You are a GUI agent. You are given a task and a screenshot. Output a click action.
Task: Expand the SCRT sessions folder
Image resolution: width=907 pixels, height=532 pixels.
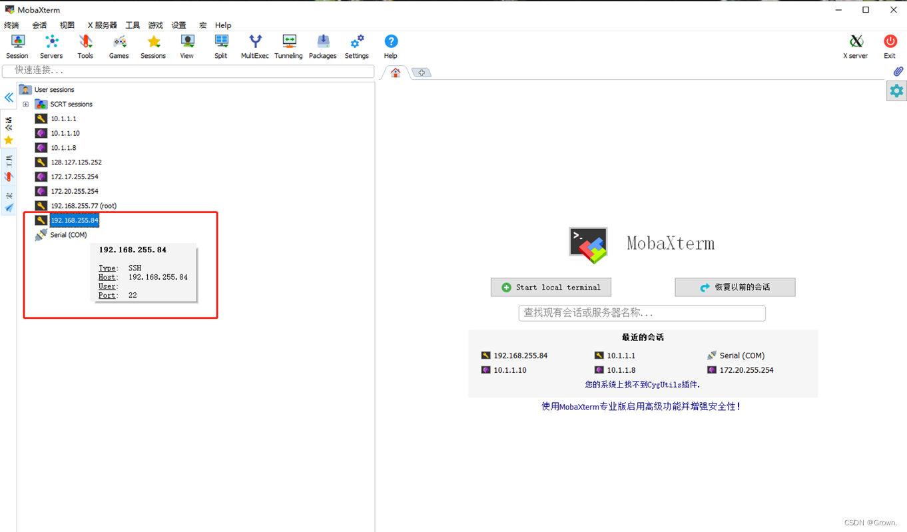(x=26, y=105)
